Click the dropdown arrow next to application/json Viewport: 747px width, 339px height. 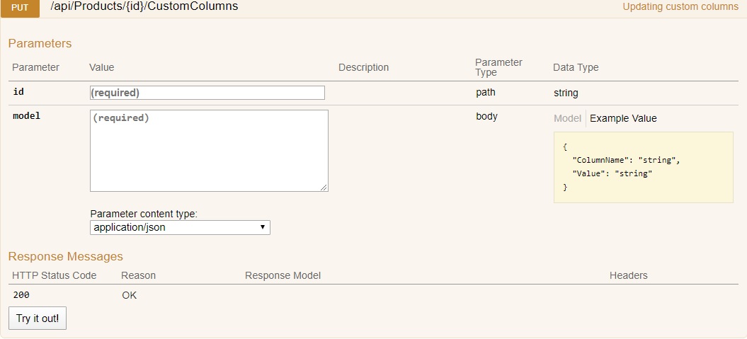[x=262, y=228]
